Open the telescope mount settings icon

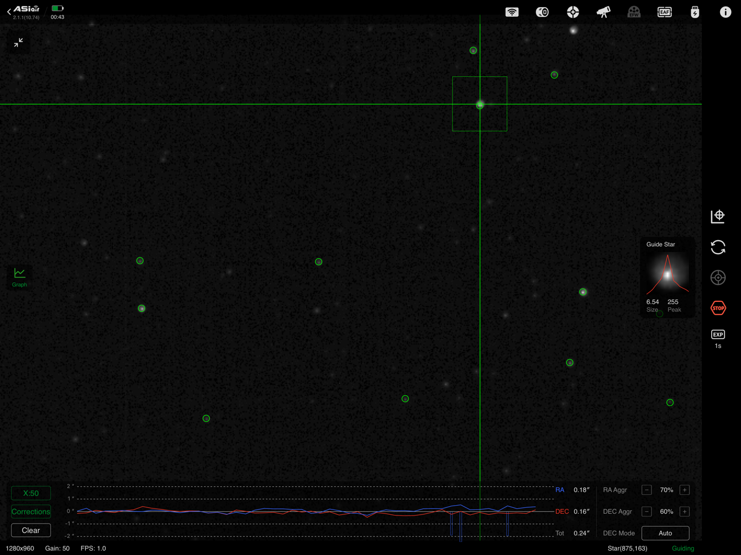pos(603,12)
